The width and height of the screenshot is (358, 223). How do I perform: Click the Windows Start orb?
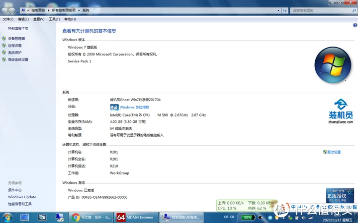click(7, 218)
